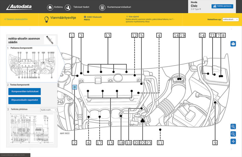The height and width of the screenshot is (157, 242).
Task: Click the component photo thumbnail
Action: (50, 40)
